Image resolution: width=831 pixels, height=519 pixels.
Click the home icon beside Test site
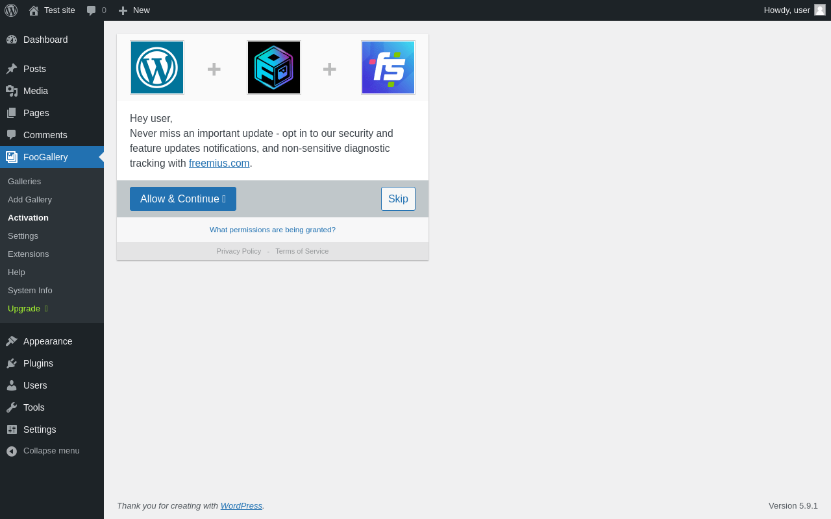[x=34, y=10]
